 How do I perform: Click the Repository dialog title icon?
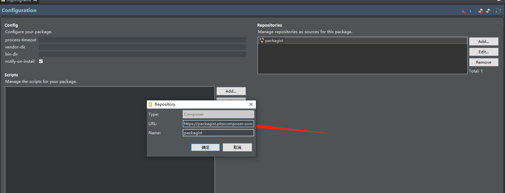coord(150,104)
